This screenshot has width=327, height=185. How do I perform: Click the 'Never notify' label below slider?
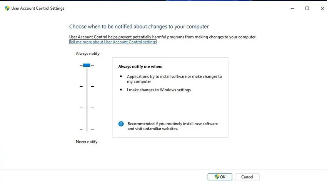(87, 142)
